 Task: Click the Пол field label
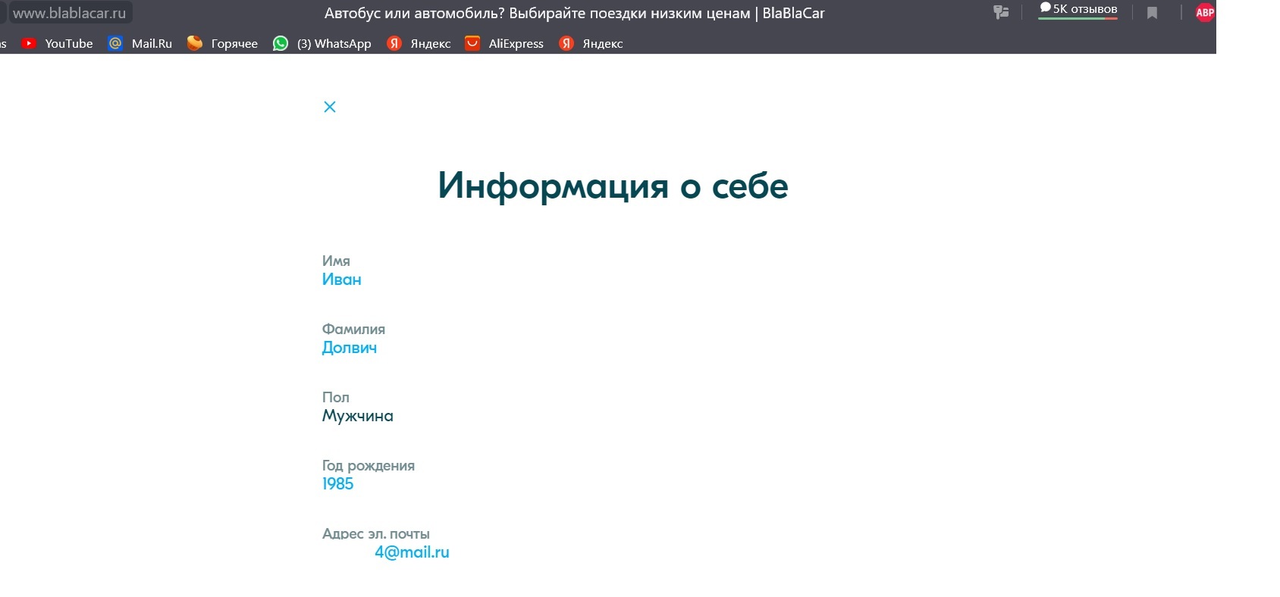click(x=336, y=397)
